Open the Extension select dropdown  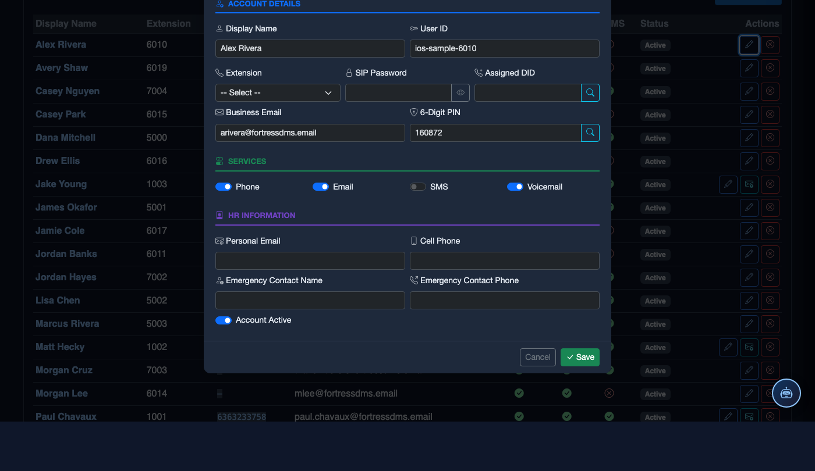click(278, 92)
